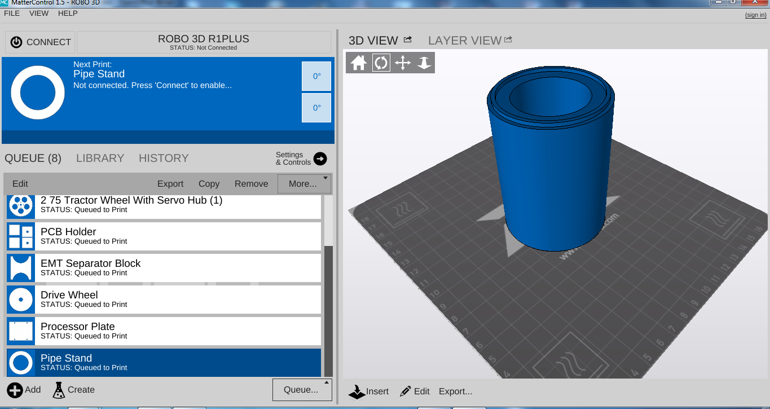The height and width of the screenshot is (409, 770).
Task: Click the Create flask icon
Action: pos(59,390)
